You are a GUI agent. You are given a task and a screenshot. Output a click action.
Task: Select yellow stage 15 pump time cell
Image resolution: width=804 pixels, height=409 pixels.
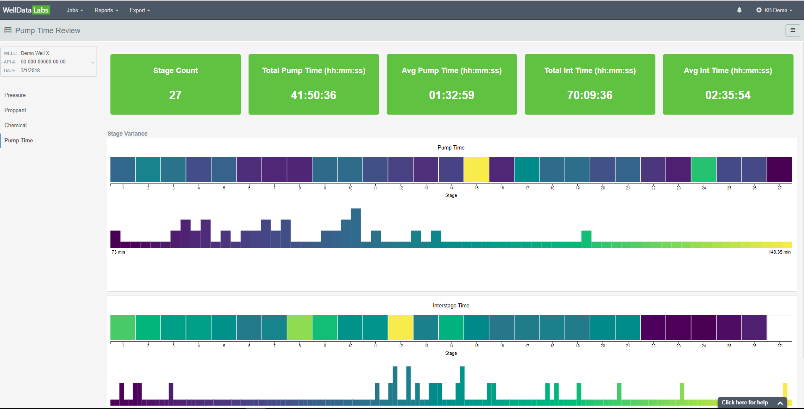pos(477,170)
